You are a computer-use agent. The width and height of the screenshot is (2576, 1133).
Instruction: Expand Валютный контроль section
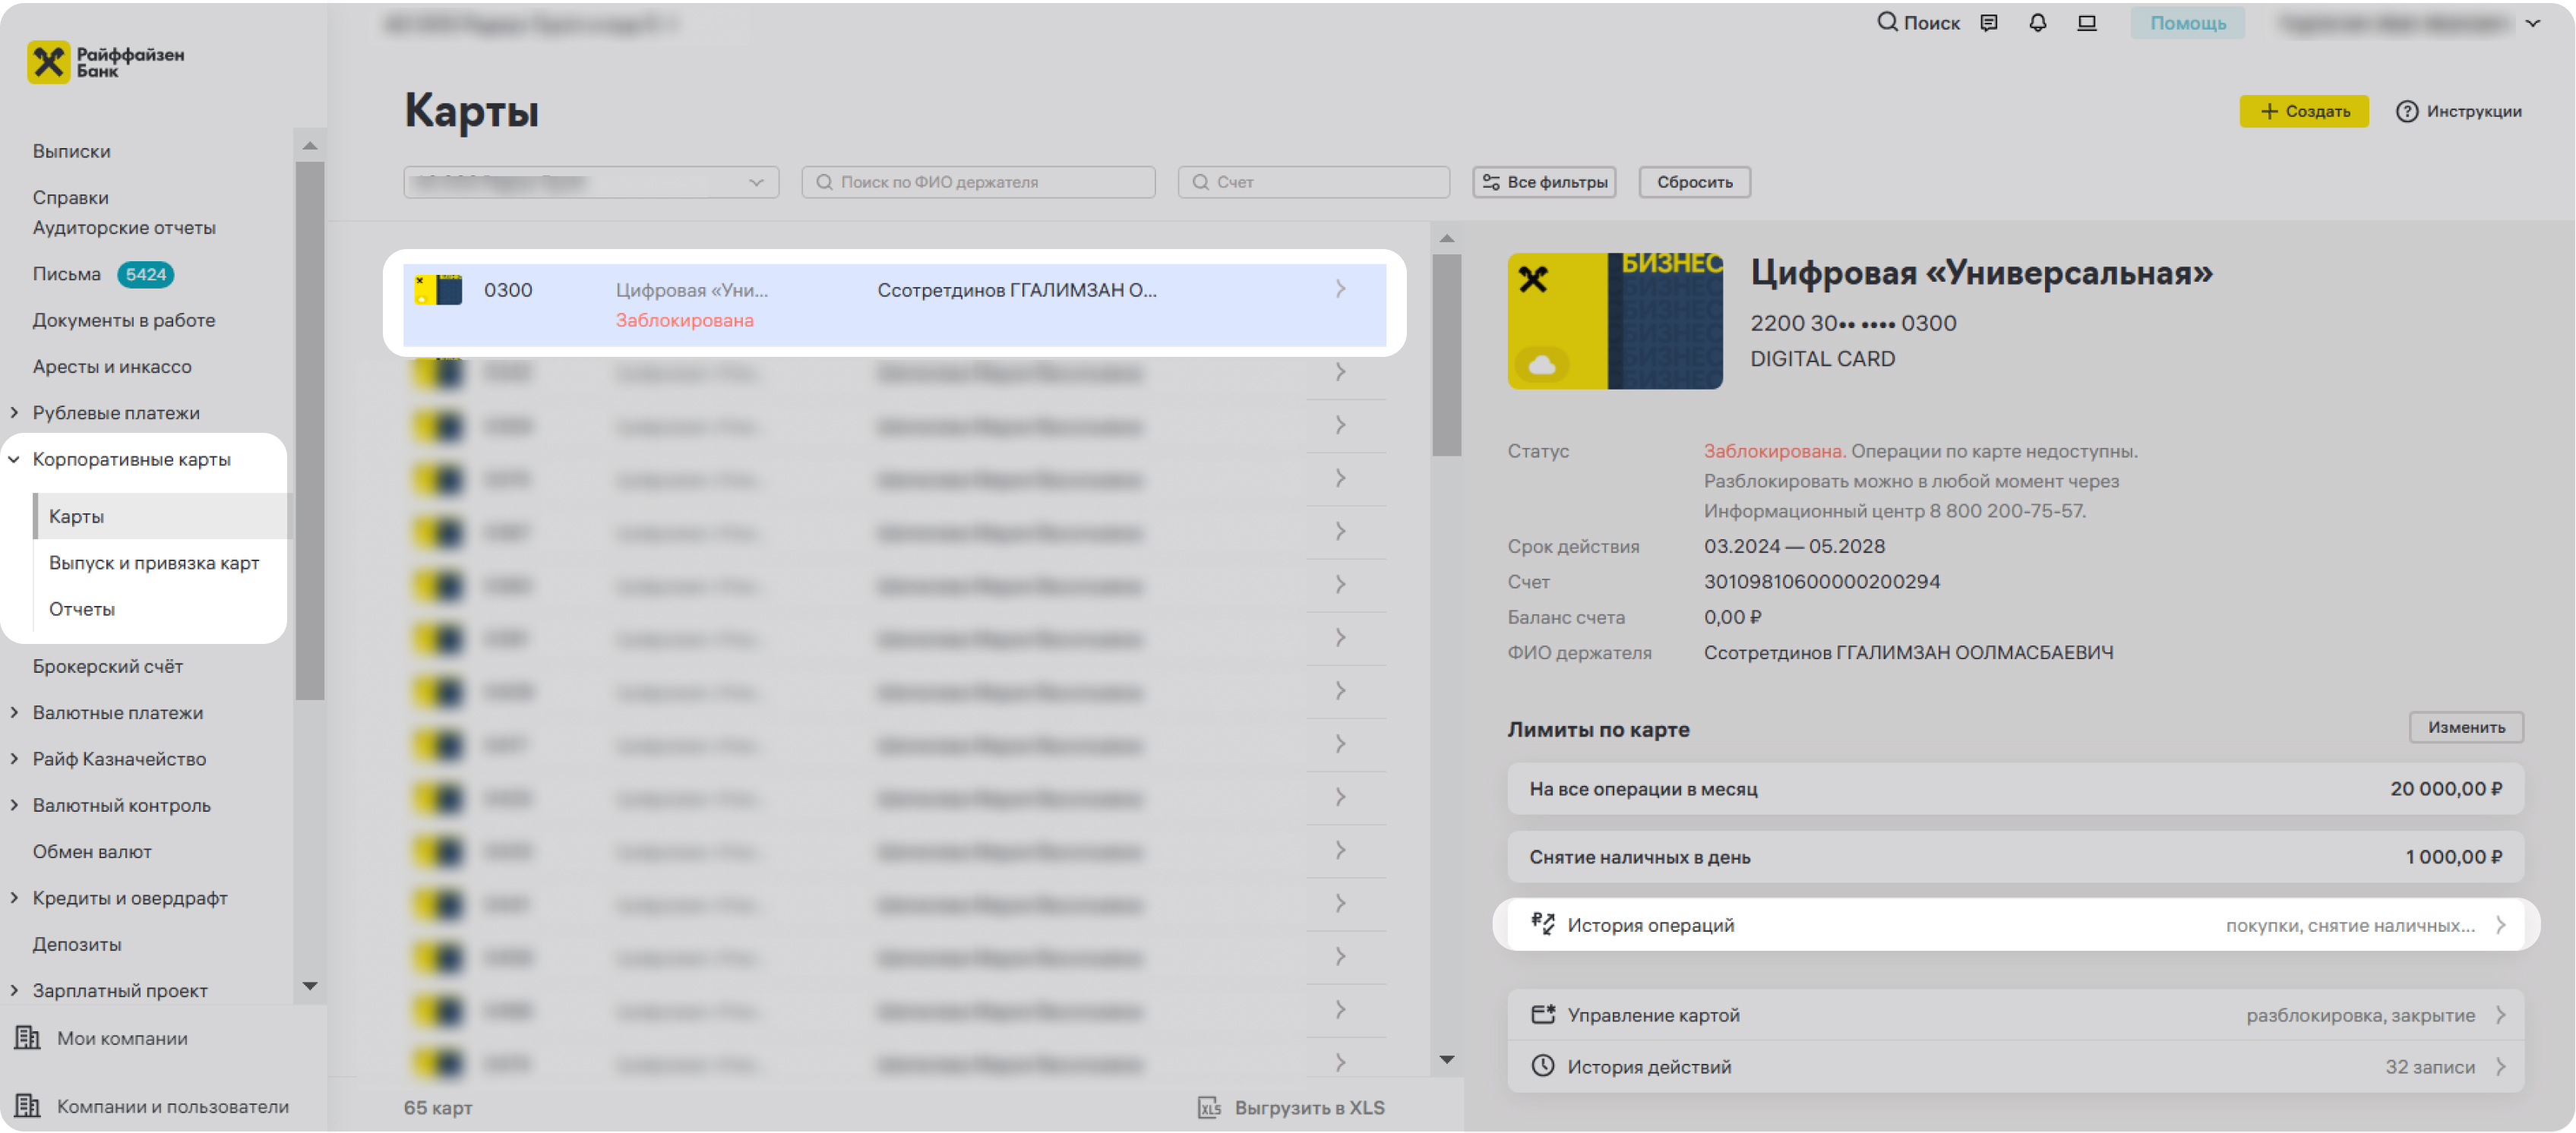[x=14, y=804]
